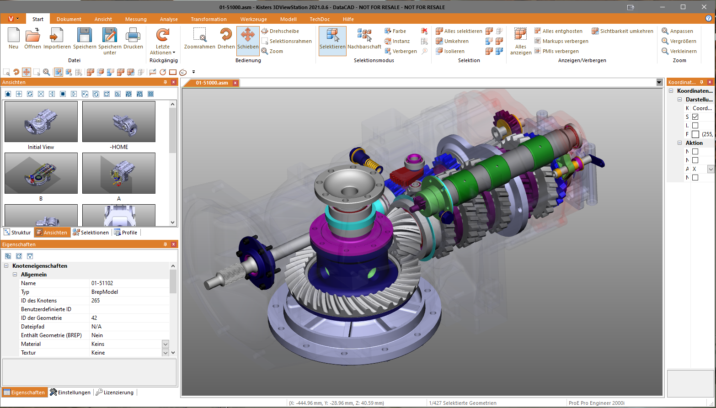Enable the Drehscheibe option
The width and height of the screenshot is (716, 408).
(281, 31)
